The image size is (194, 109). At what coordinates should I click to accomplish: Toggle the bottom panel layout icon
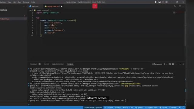(160, 2)
